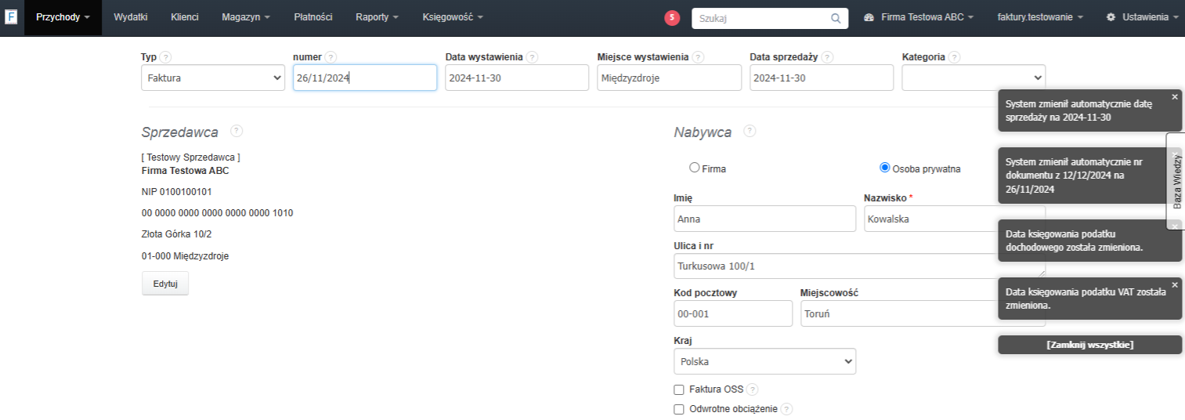Click the Imię field containing Anna
The width and height of the screenshot is (1185, 420).
(764, 219)
